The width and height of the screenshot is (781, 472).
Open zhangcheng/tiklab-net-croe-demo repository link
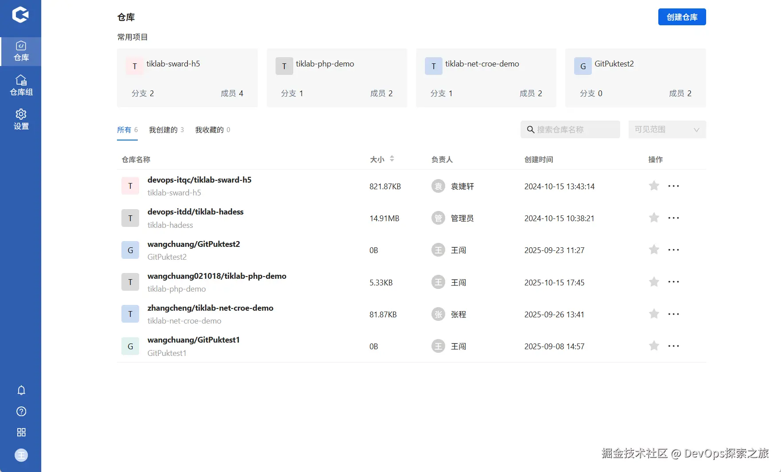point(210,308)
